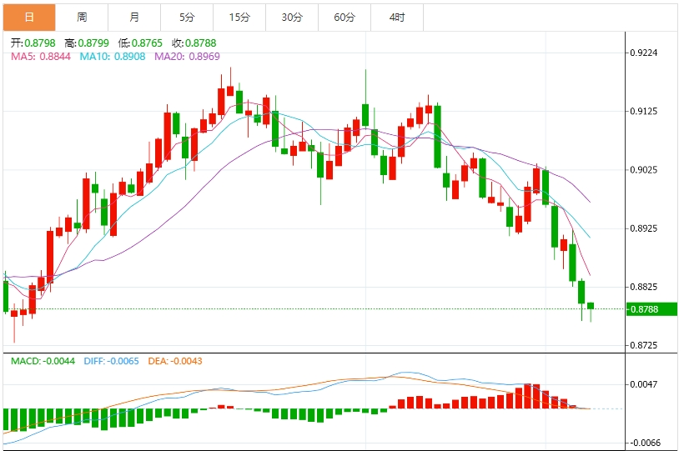Open the 4时 interval tab
This screenshot has width=684, height=451.
click(397, 18)
